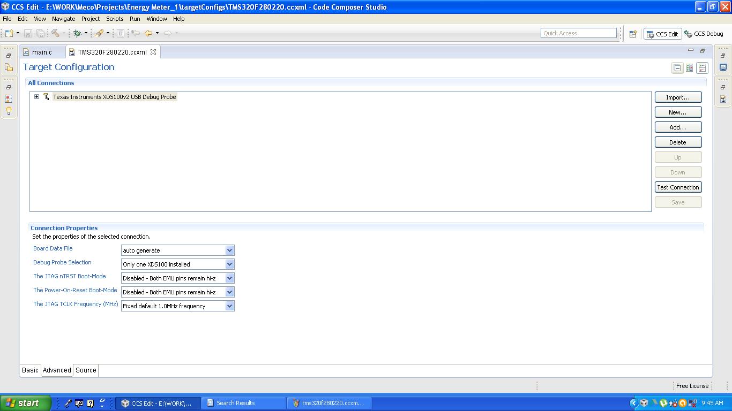Click the Windows start button
Screen dimensions: 732x411
(26, 403)
